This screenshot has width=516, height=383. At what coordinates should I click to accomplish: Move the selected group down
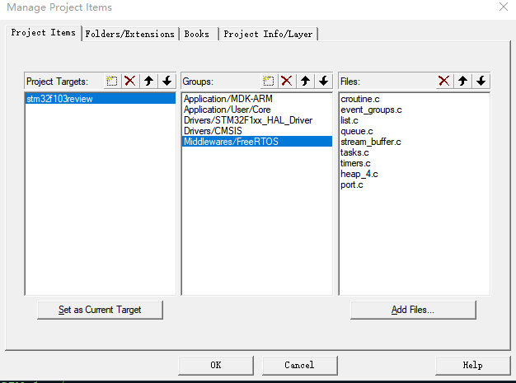[324, 81]
